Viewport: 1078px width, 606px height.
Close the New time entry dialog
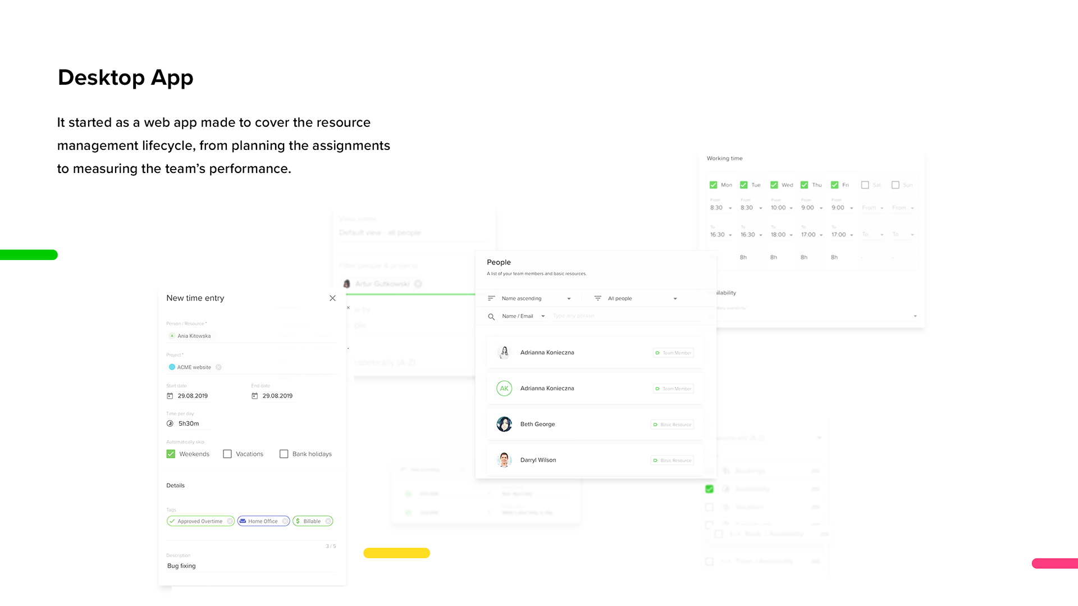(332, 298)
